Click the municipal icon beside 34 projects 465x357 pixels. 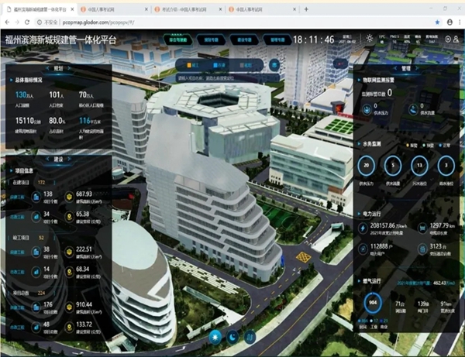[x=36, y=217]
